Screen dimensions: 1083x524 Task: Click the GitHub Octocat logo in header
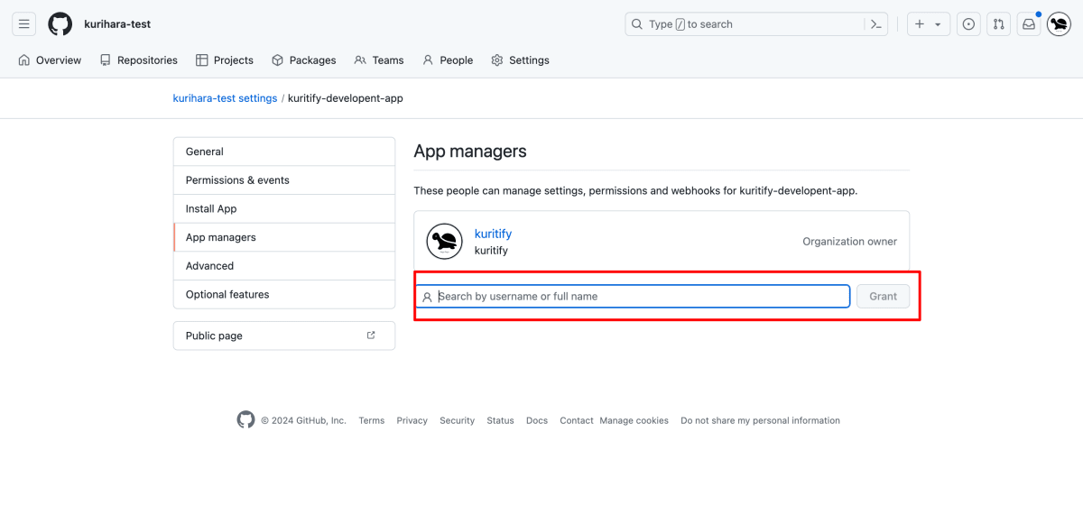pos(60,24)
